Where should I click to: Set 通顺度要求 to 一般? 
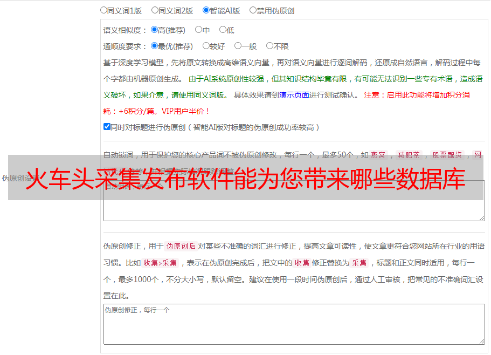(238, 46)
